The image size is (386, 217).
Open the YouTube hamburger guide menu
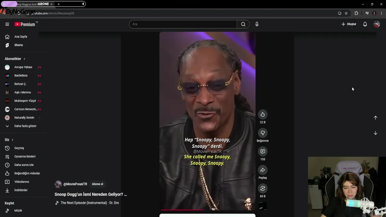coord(7,24)
